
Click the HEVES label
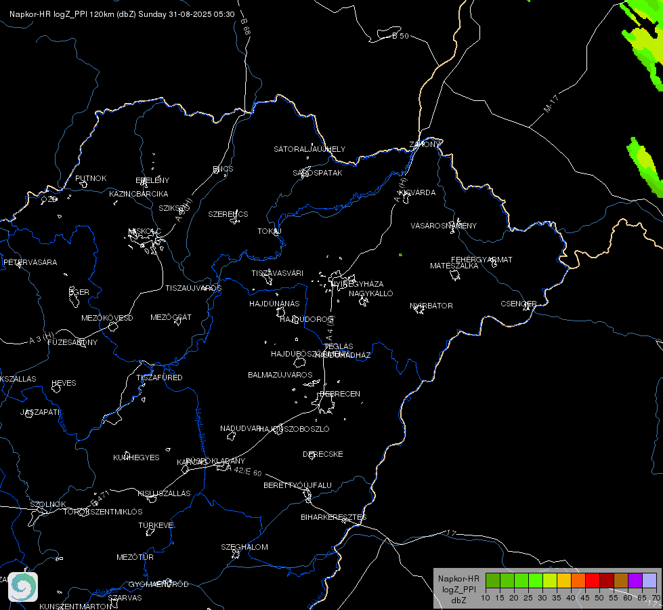[64, 383]
